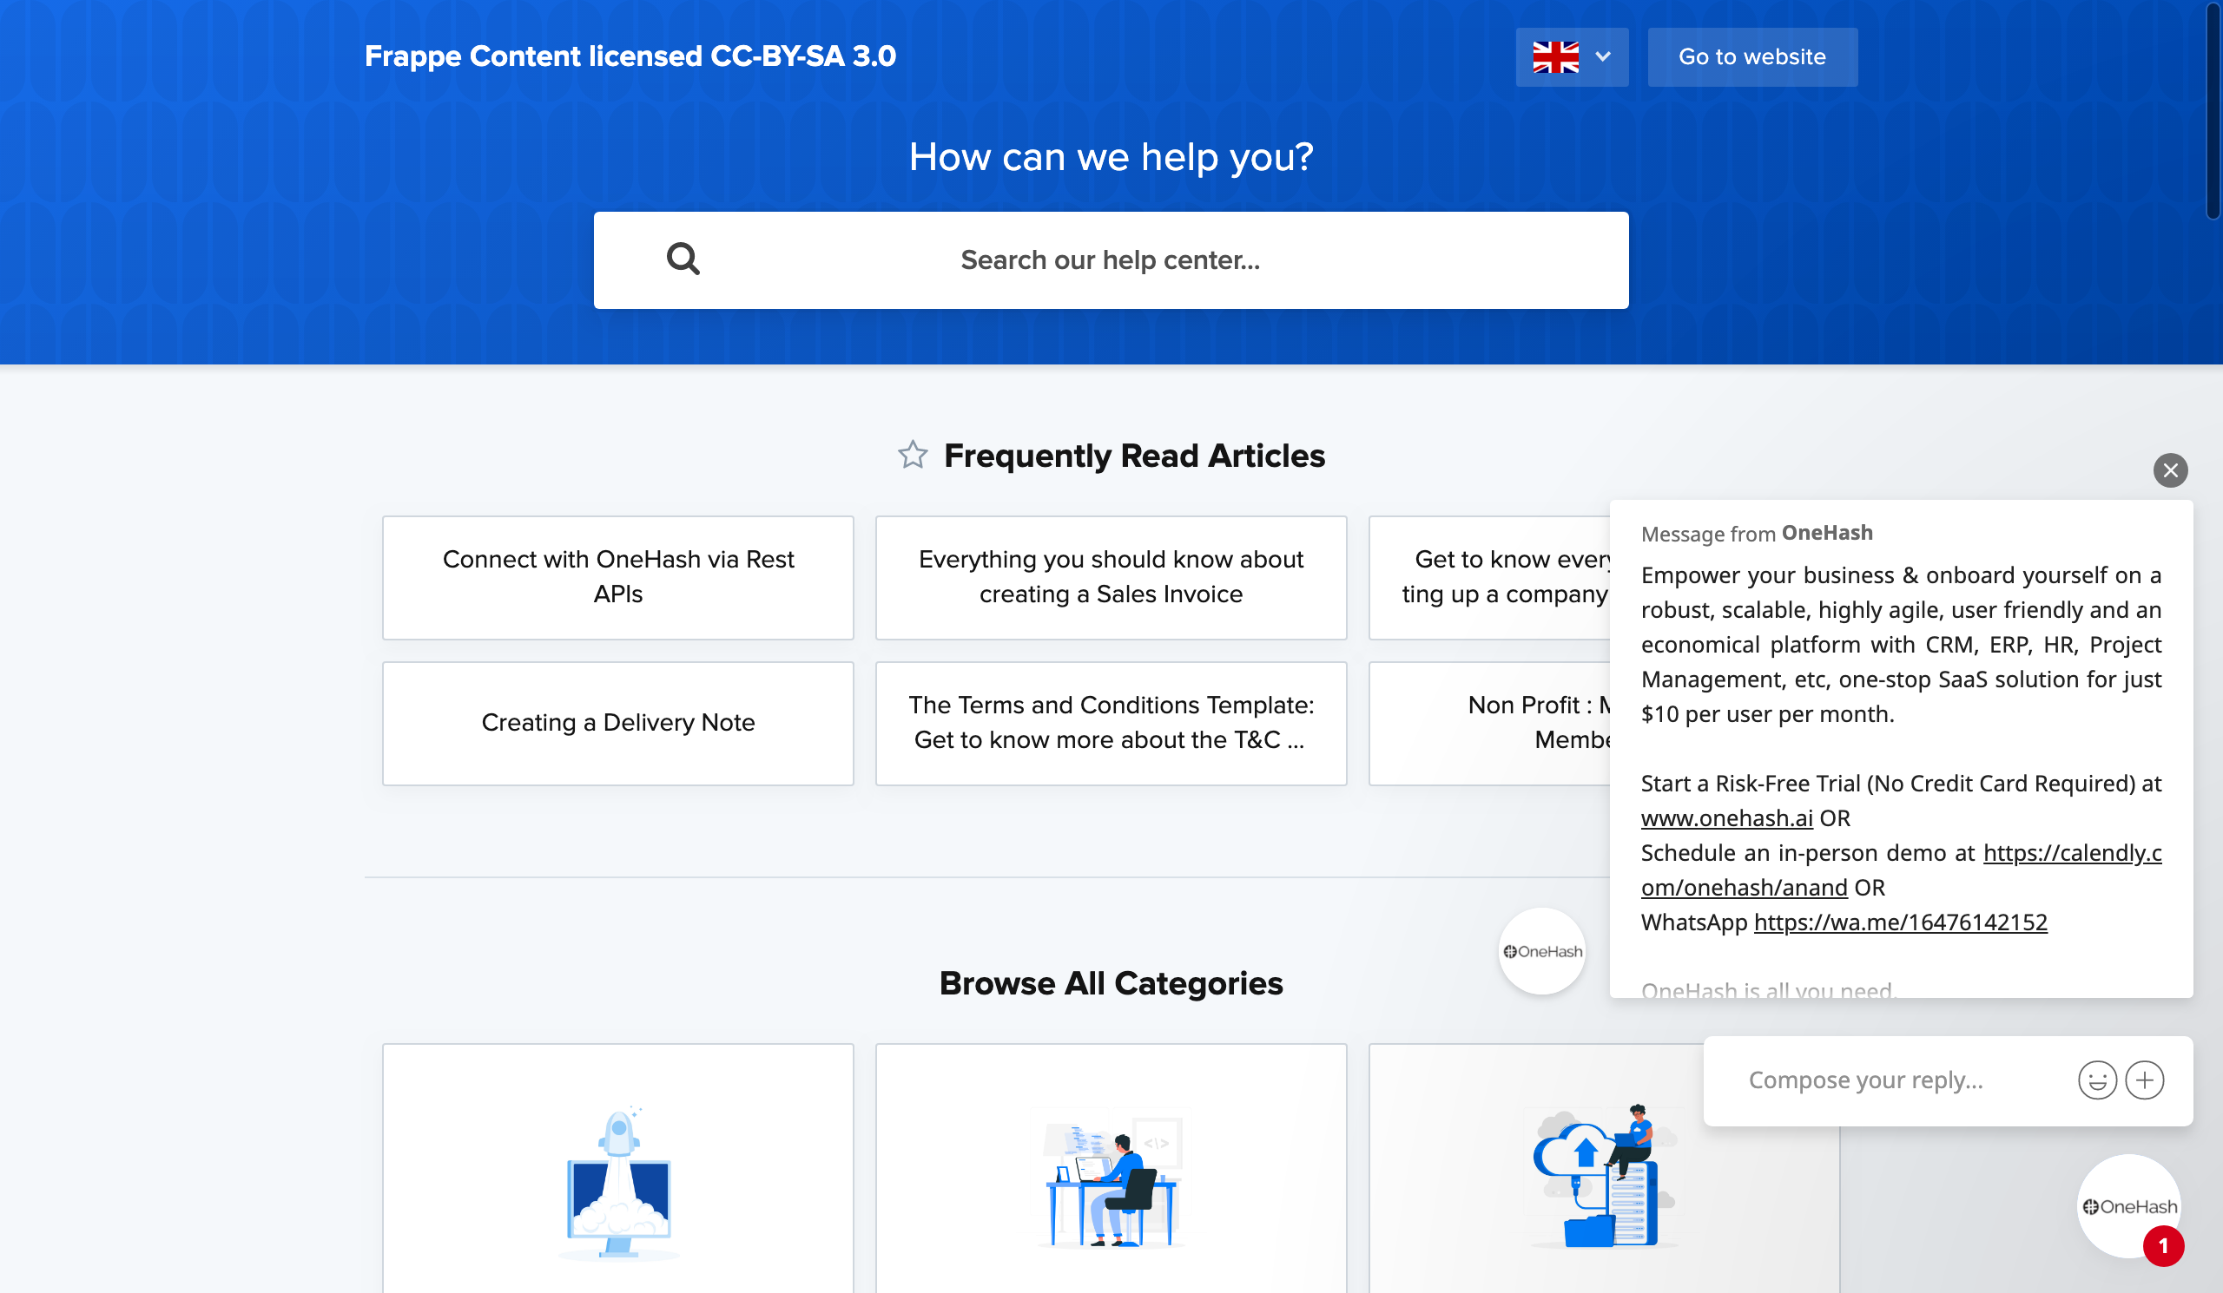The image size is (2223, 1293).
Task: Open the 'Get to know every' article card
Action: tap(1490, 577)
